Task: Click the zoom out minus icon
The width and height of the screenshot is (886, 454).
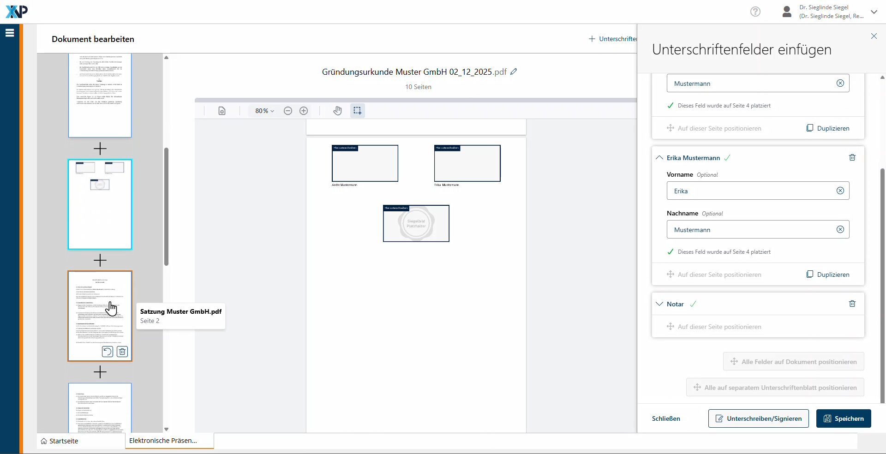Action: pyautogui.click(x=288, y=111)
